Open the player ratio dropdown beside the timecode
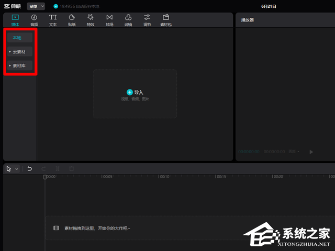335x251 pixels. click(x=295, y=152)
